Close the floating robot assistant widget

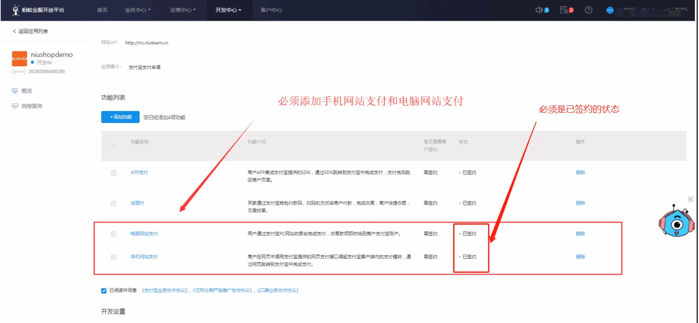pos(691,199)
